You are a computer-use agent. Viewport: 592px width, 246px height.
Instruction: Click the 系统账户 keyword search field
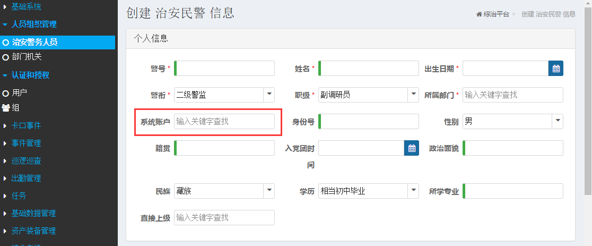pos(224,122)
